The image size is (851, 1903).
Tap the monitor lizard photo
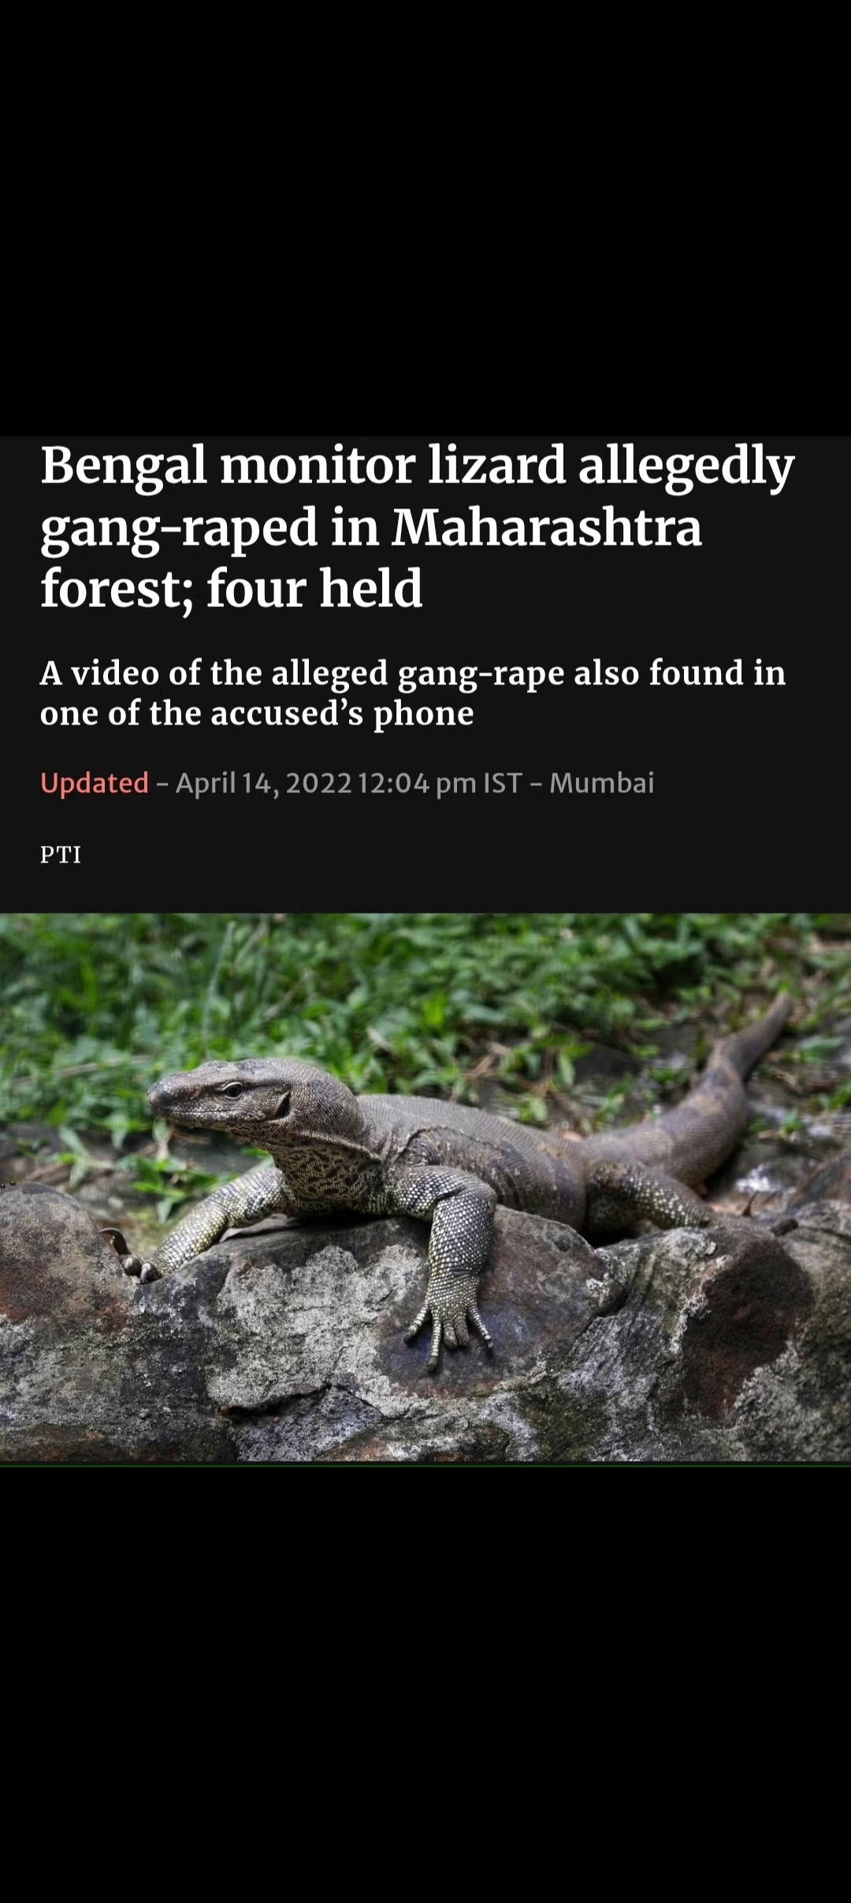[x=425, y=1188]
